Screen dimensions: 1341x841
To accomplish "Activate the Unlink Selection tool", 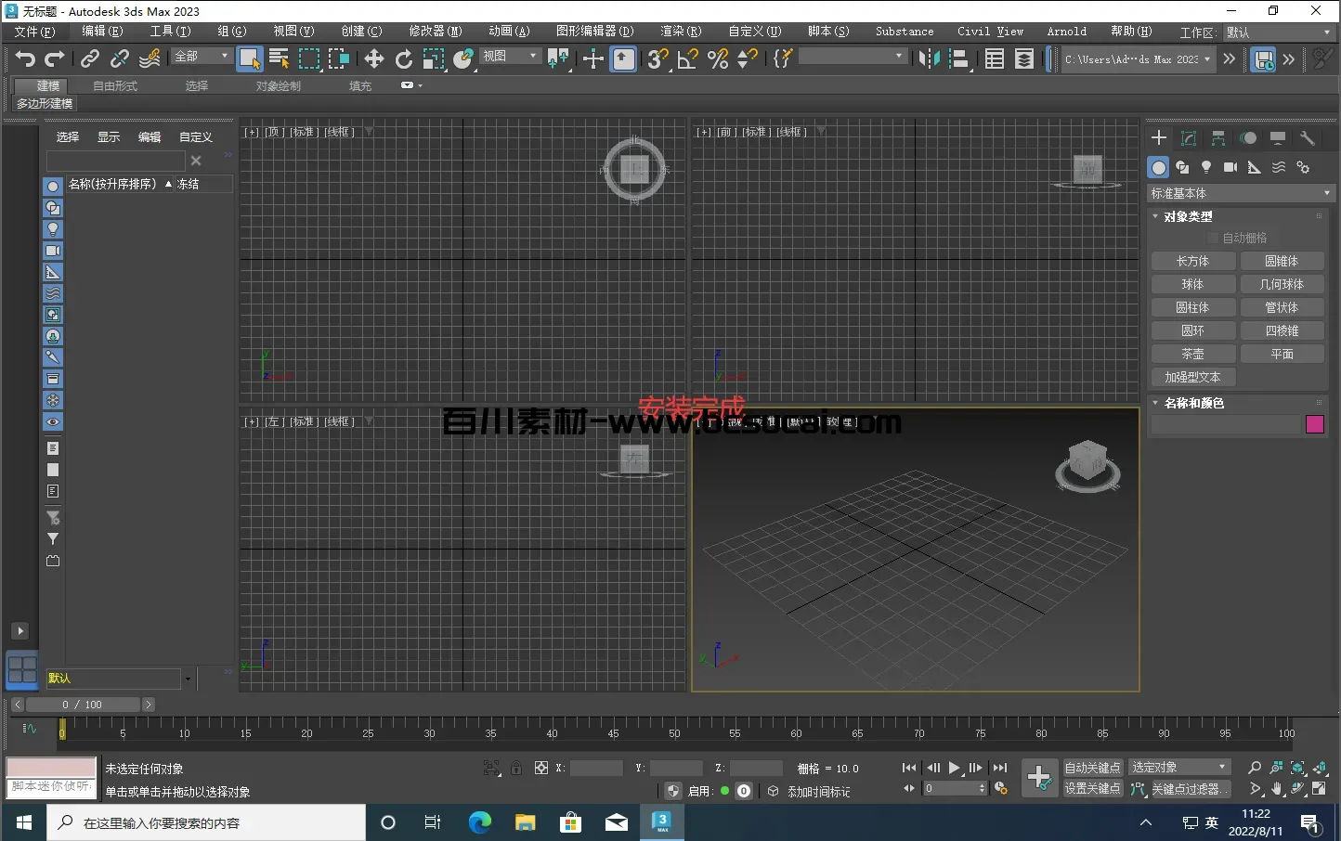I will [x=120, y=58].
